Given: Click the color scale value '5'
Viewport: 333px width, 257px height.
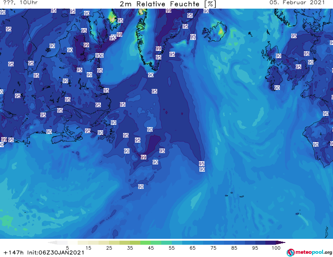Looking at the screenshot, I should [67, 248].
